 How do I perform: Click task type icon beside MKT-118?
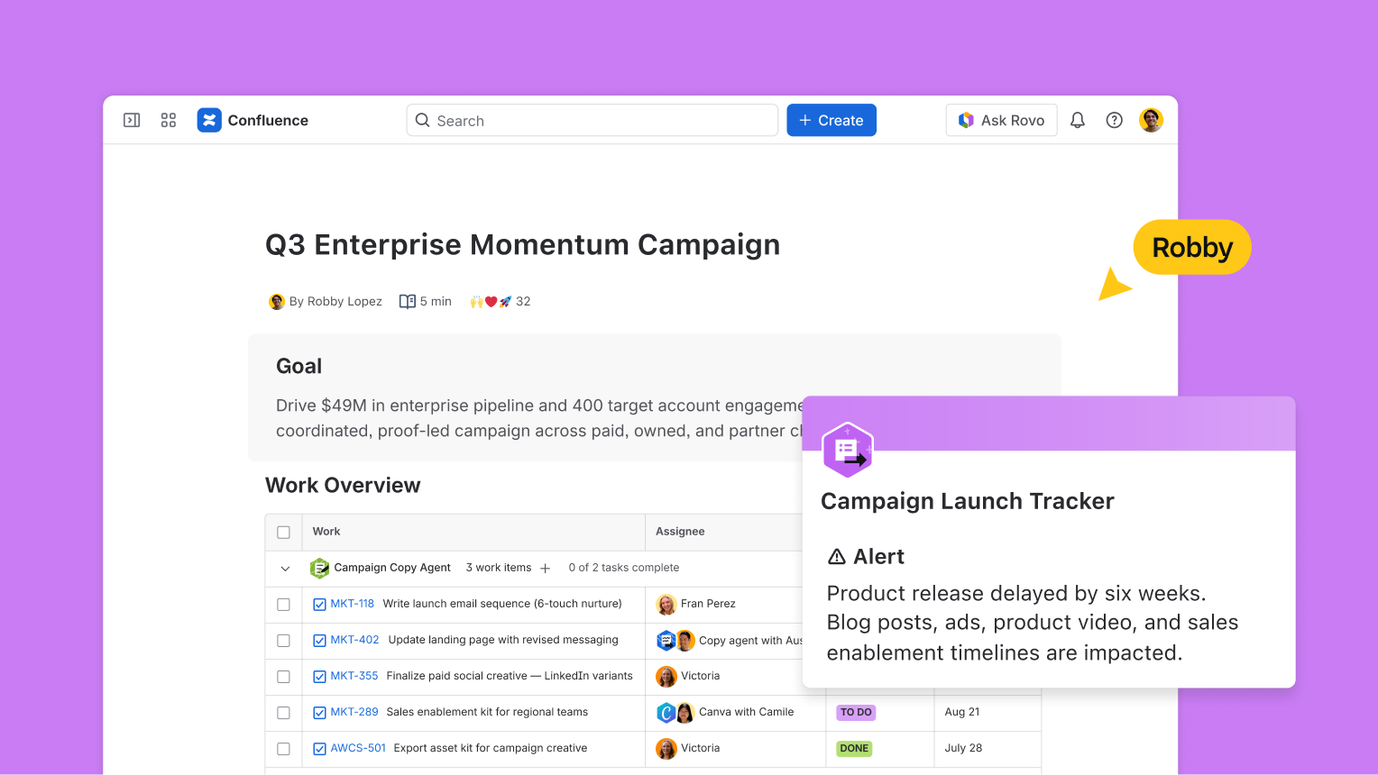click(x=319, y=605)
